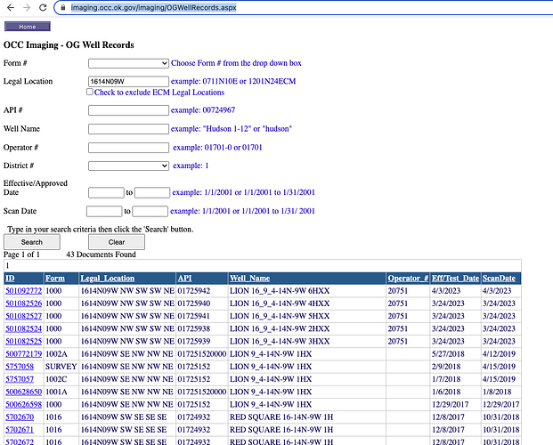Open document ID 501082525
The image size is (553, 445).
coord(24,342)
